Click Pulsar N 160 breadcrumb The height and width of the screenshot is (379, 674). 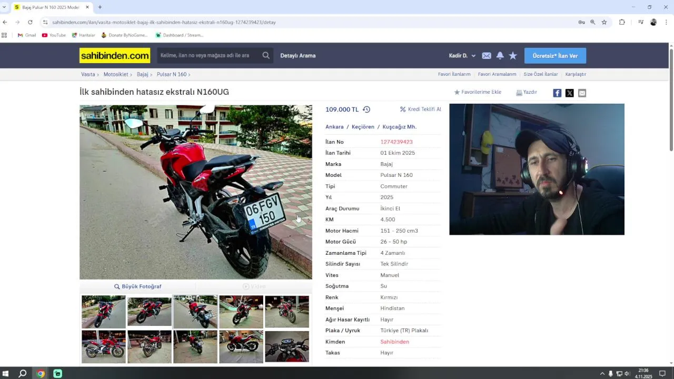(x=172, y=74)
